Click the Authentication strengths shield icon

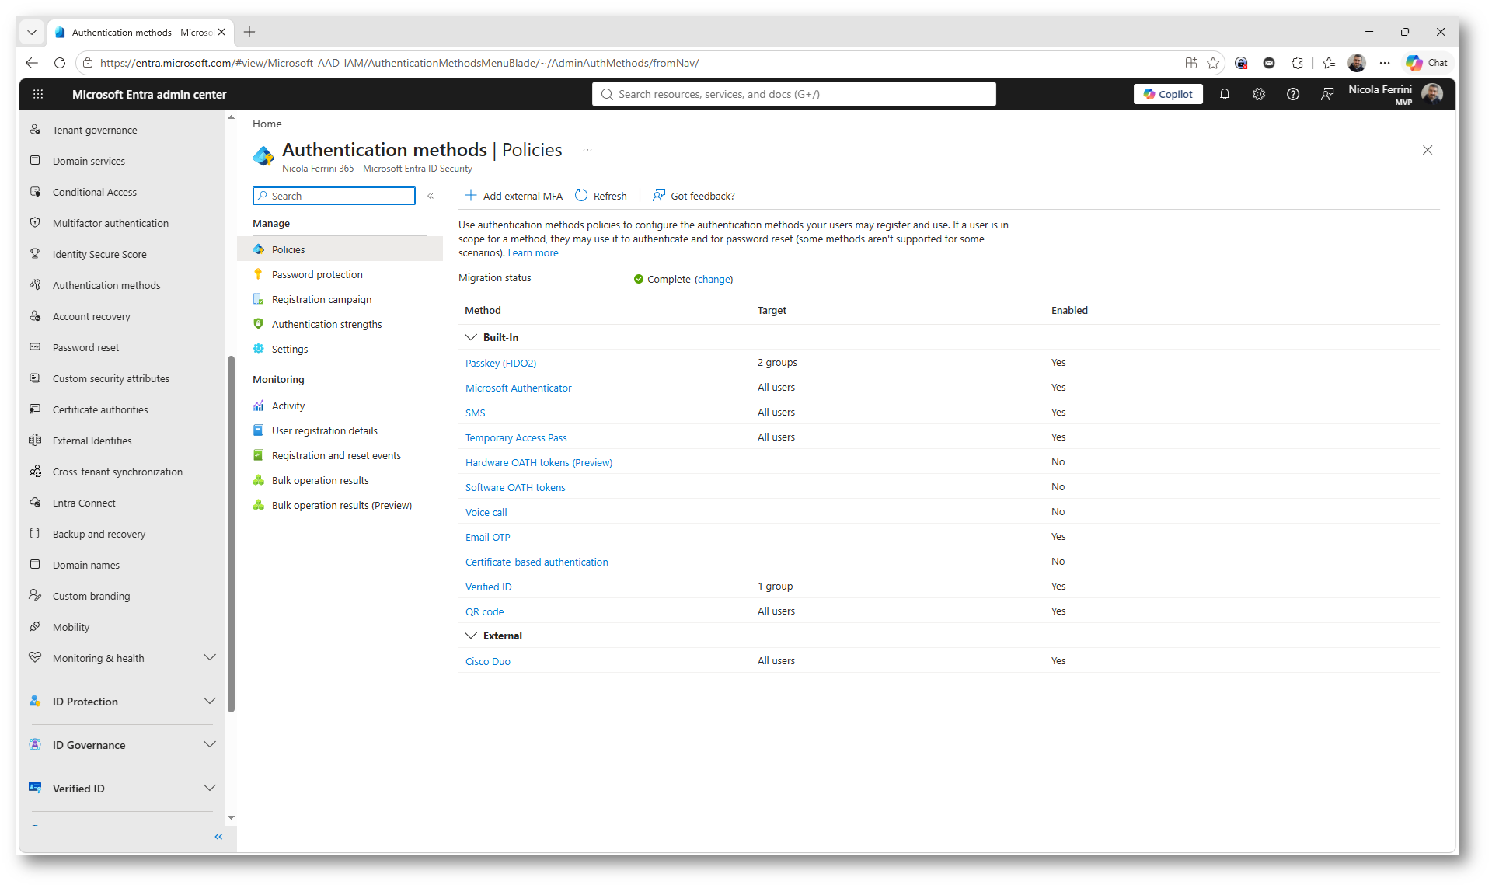(259, 324)
